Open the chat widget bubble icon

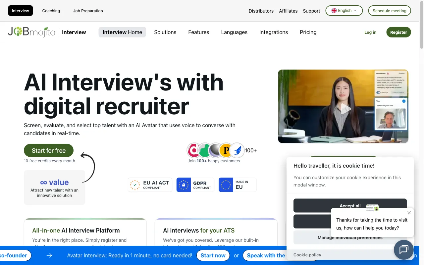coord(403,249)
